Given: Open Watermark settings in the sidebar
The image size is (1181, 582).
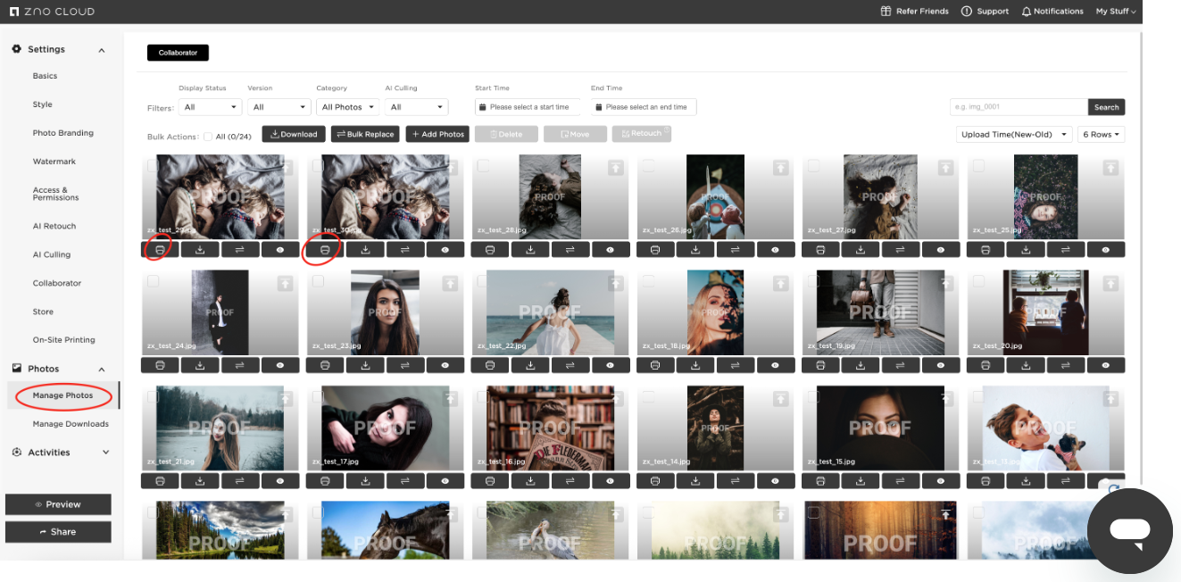Looking at the screenshot, I should tap(54, 162).
